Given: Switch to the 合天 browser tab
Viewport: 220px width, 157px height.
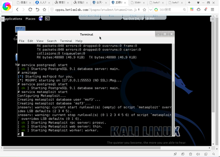Looking at the screenshot, I should [100, 3].
